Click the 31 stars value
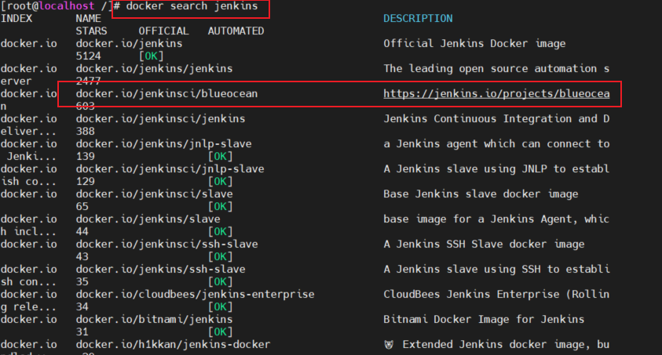Screen dimensions: 662x355 coord(82,331)
